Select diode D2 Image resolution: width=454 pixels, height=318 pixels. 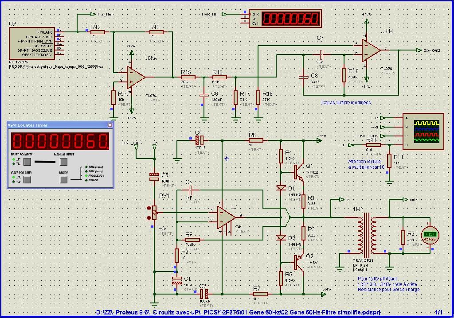tap(281, 237)
